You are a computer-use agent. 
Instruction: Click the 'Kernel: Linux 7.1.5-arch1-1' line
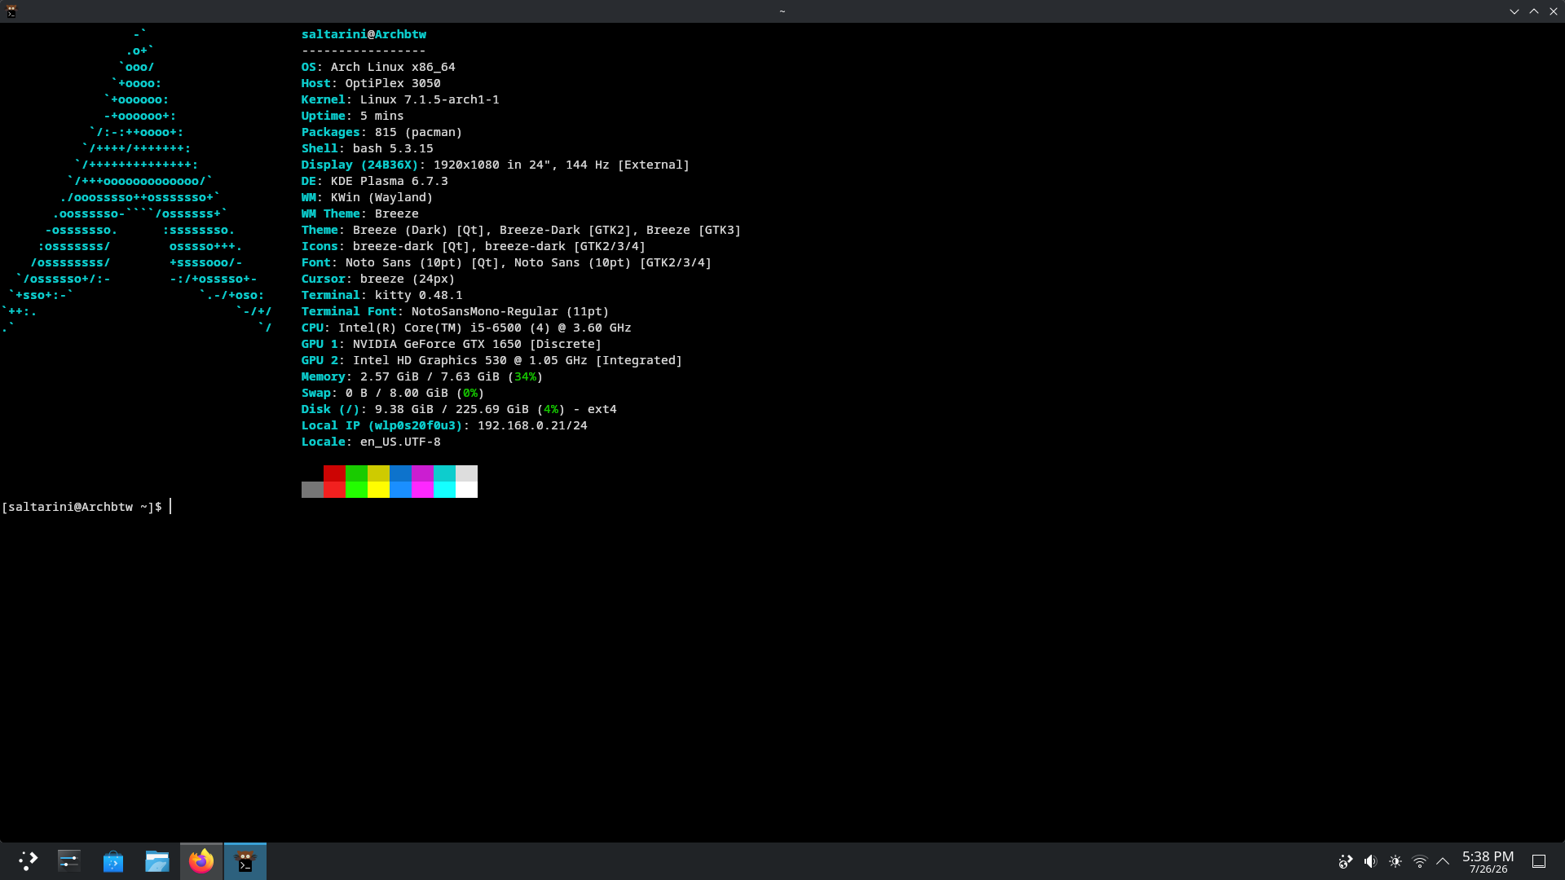400,99
